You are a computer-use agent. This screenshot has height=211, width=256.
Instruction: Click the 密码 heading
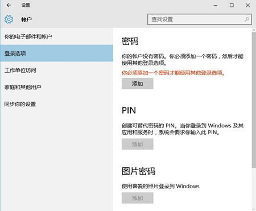coord(130,42)
